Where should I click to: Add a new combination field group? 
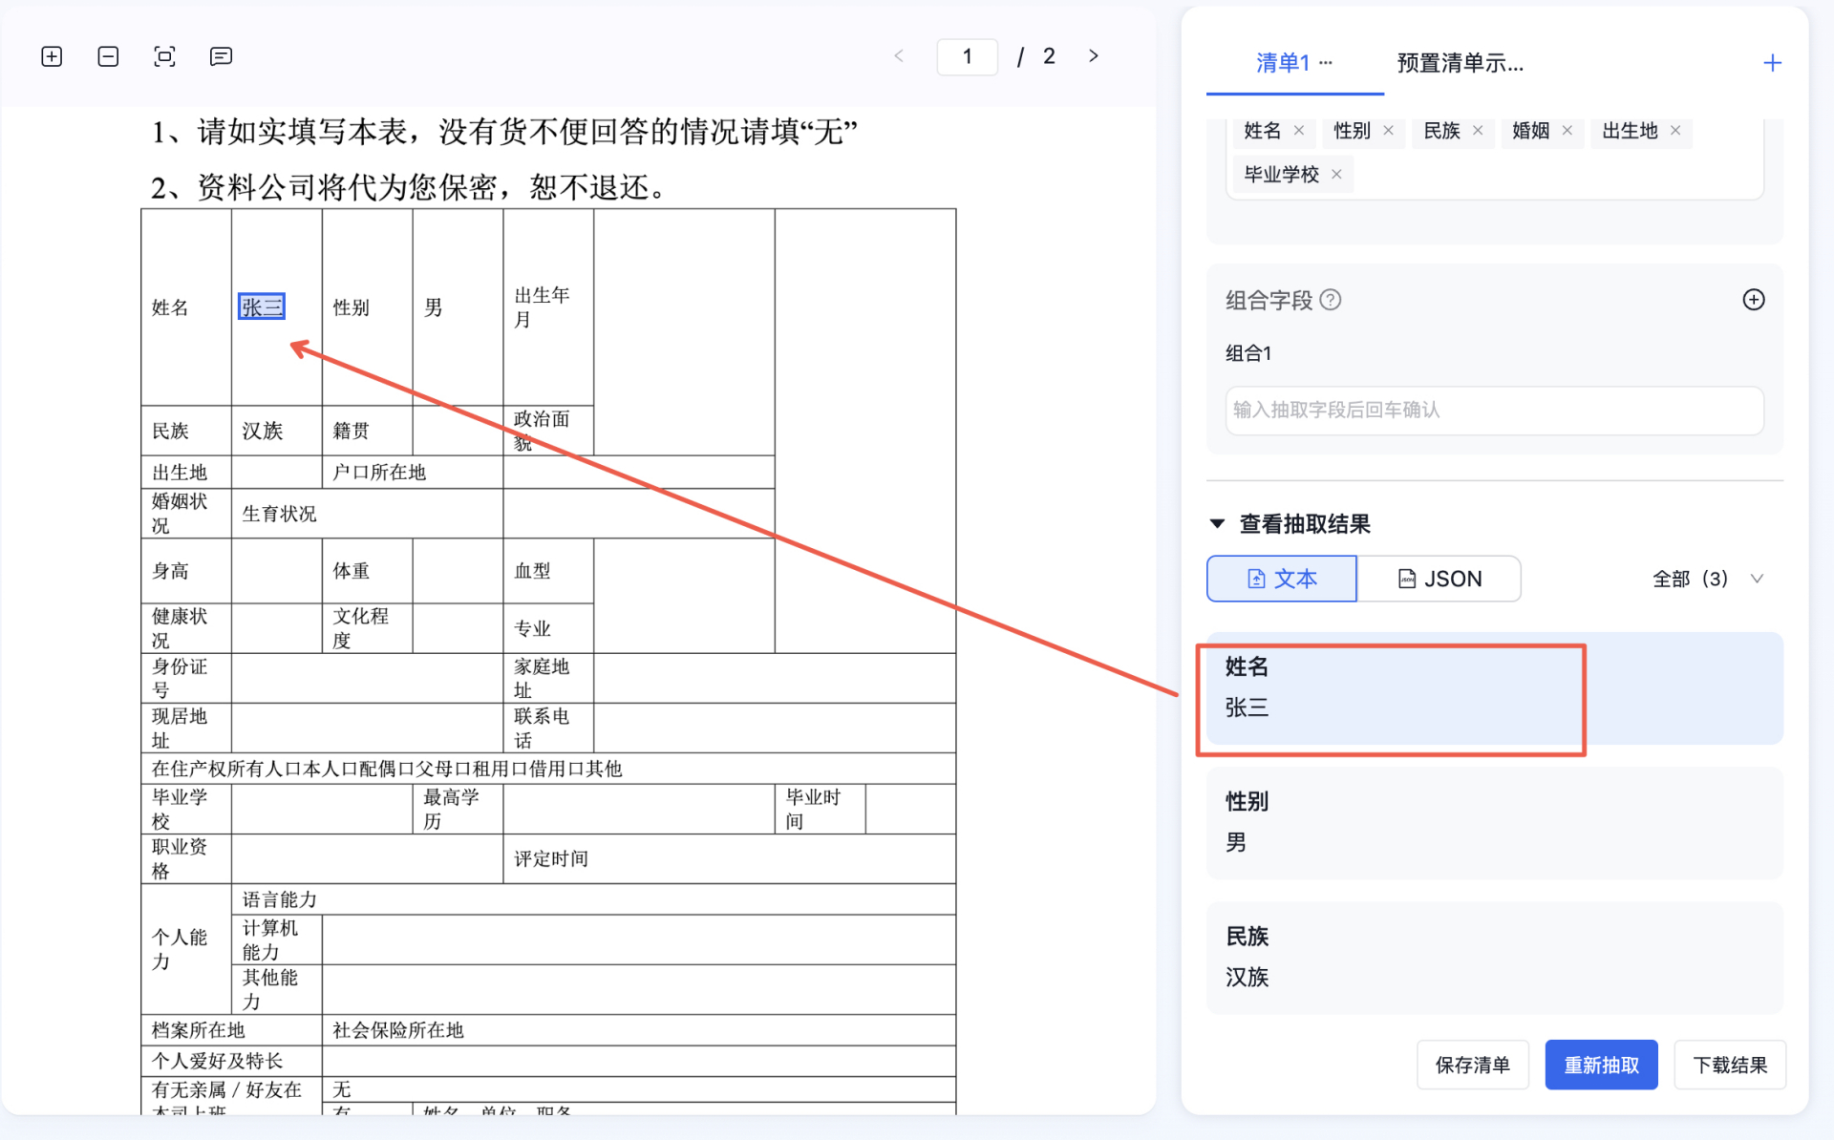(1754, 300)
